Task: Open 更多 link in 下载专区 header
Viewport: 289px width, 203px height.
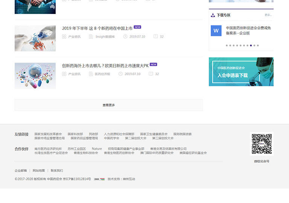Action: (x=268, y=15)
